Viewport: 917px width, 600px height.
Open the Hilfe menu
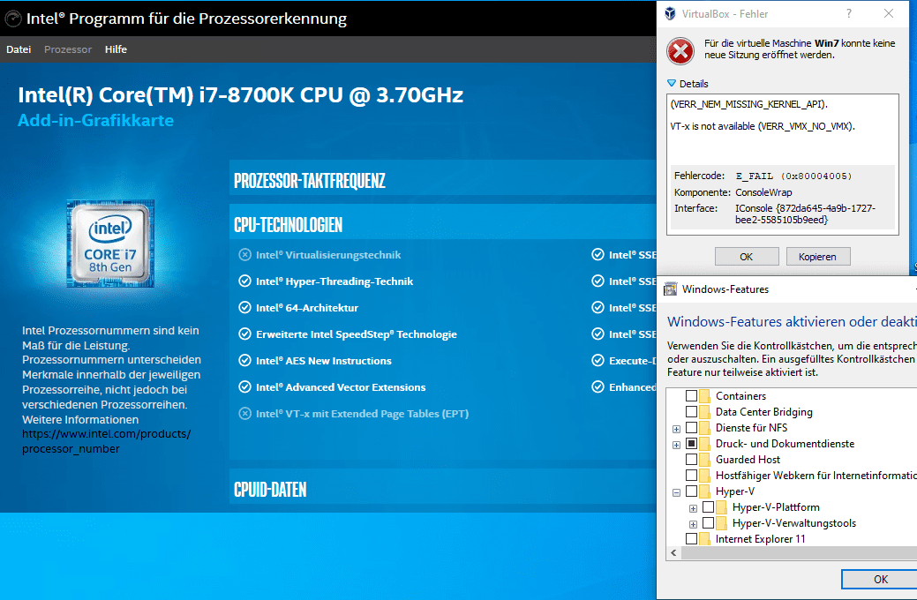click(116, 49)
